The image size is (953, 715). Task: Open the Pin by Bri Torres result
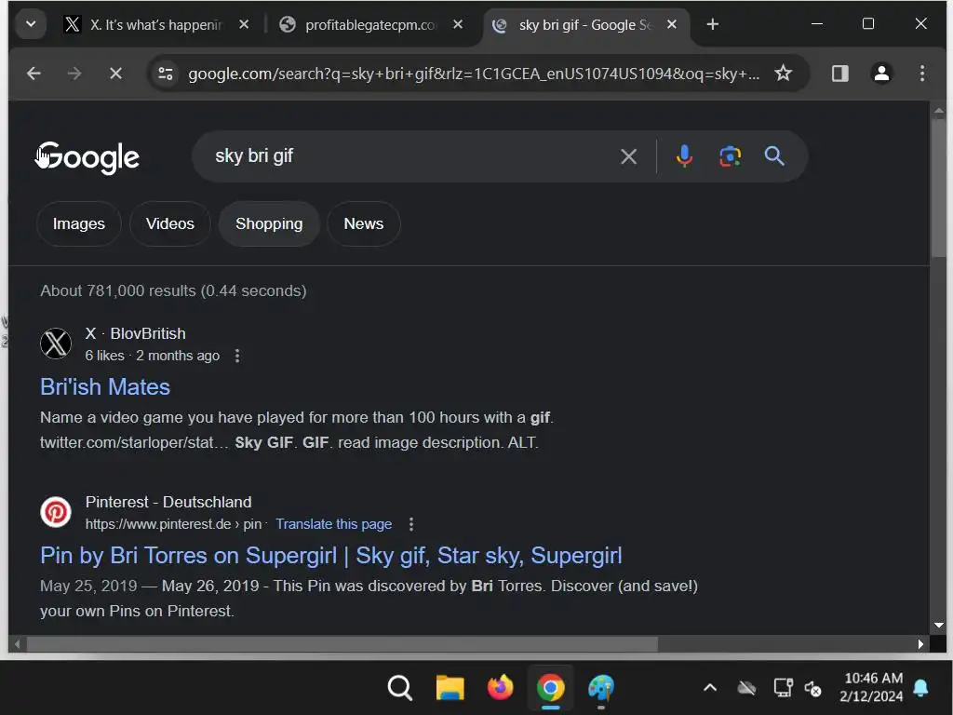click(331, 556)
